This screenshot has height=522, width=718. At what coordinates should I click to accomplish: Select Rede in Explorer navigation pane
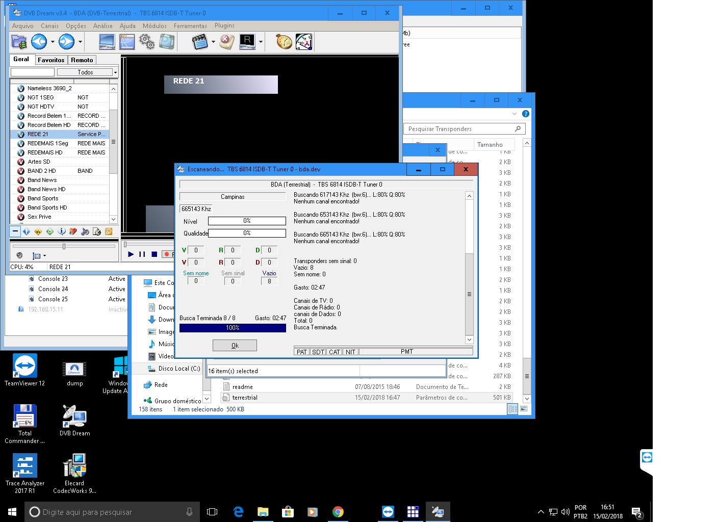pos(156,385)
